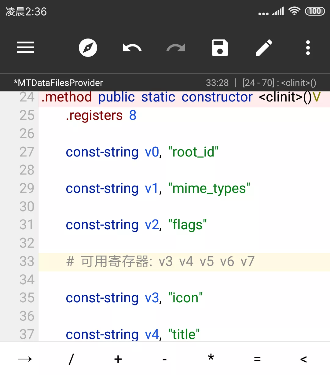Insert an equals sign from shortcut bar
The height and width of the screenshot is (376, 330).
[257, 359]
